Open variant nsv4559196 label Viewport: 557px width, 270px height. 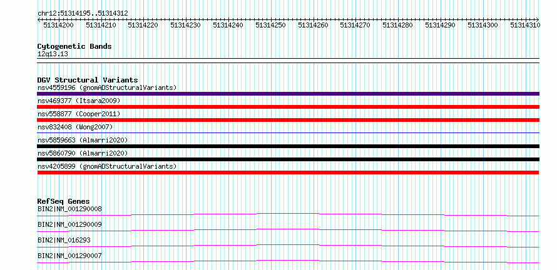107,87
